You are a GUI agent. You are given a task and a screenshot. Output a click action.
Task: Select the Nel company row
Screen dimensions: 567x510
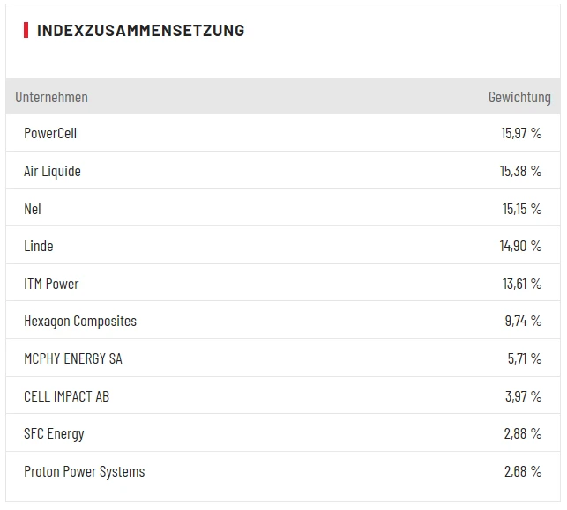tap(33, 209)
